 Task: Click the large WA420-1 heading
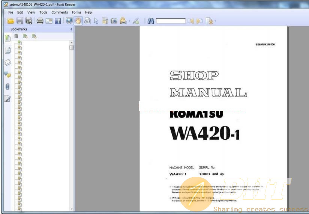click(204, 134)
